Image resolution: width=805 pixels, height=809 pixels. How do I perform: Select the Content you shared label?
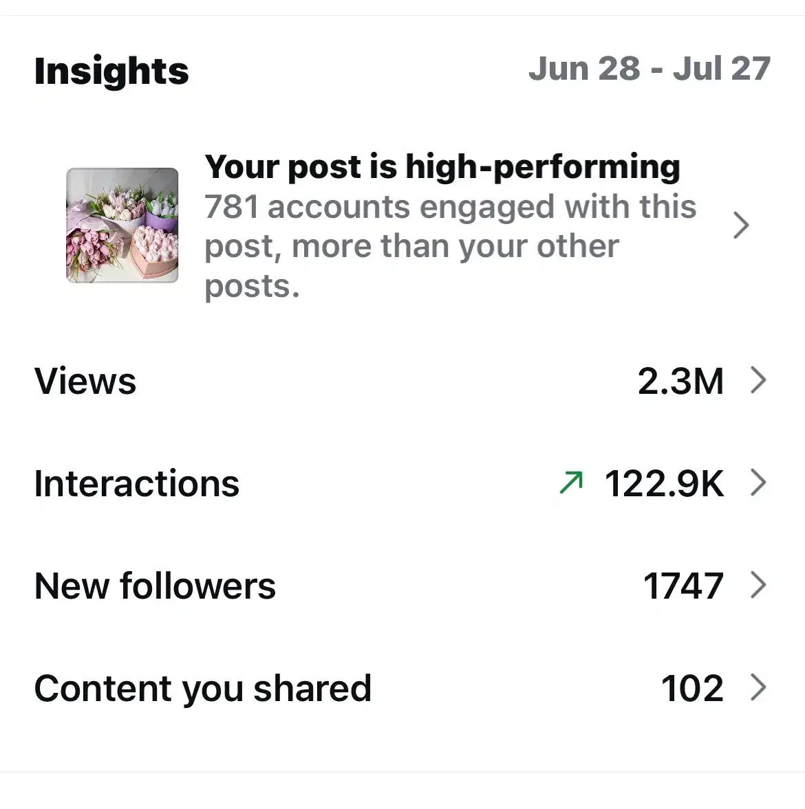pos(203,688)
